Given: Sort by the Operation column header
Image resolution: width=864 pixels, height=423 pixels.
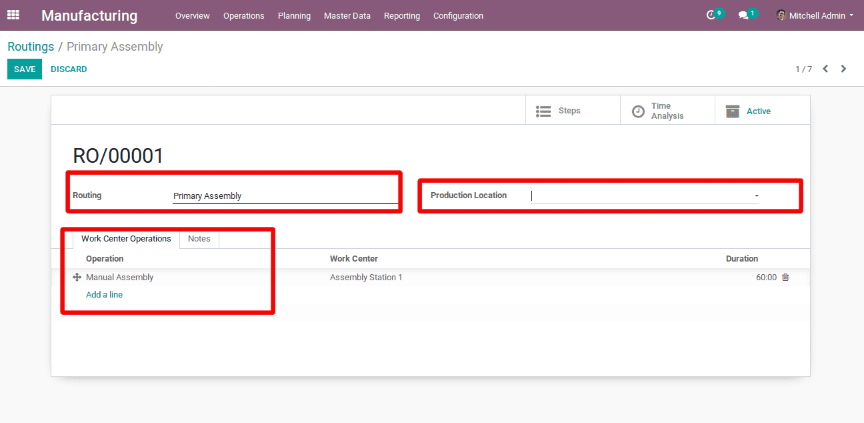Looking at the screenshot, I should pyautogui.click(x=105, y=259).
